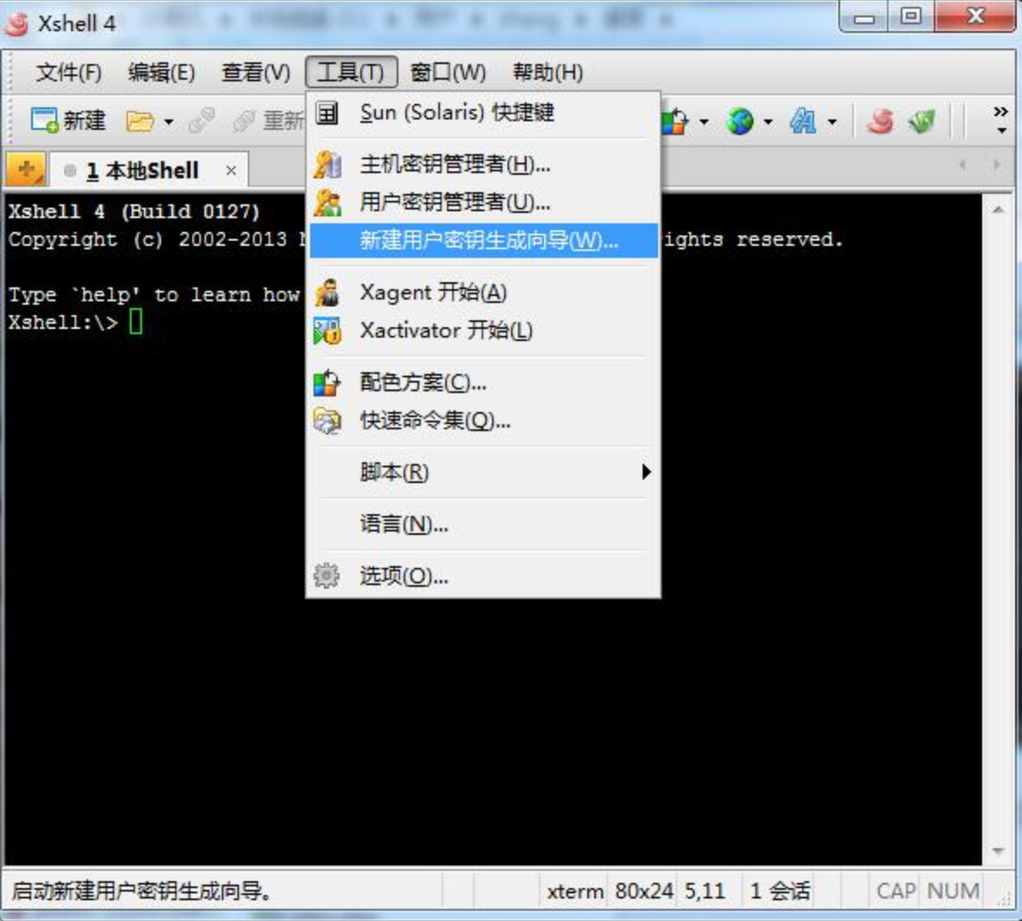Click the font toolbar icon
This screenshot has width=1022, height=921.
[x=803, y=121]
